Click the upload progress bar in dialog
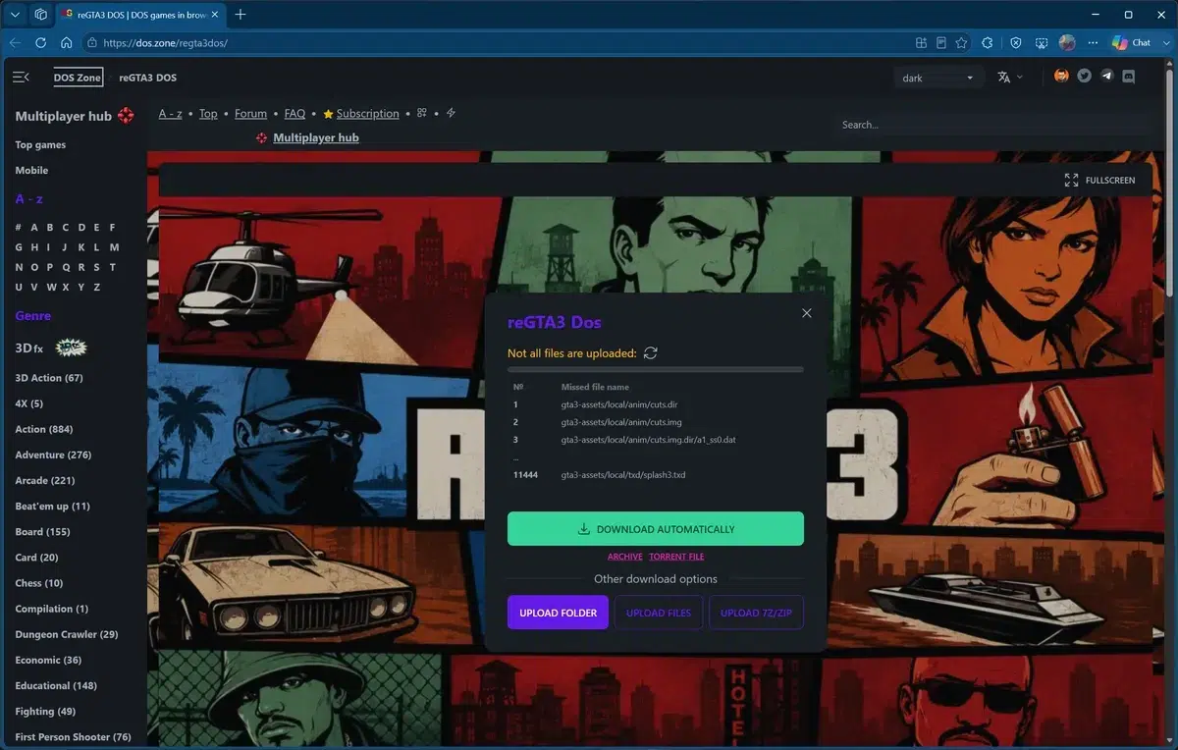This screenshot has width=1178, height=750. point(656,369)
